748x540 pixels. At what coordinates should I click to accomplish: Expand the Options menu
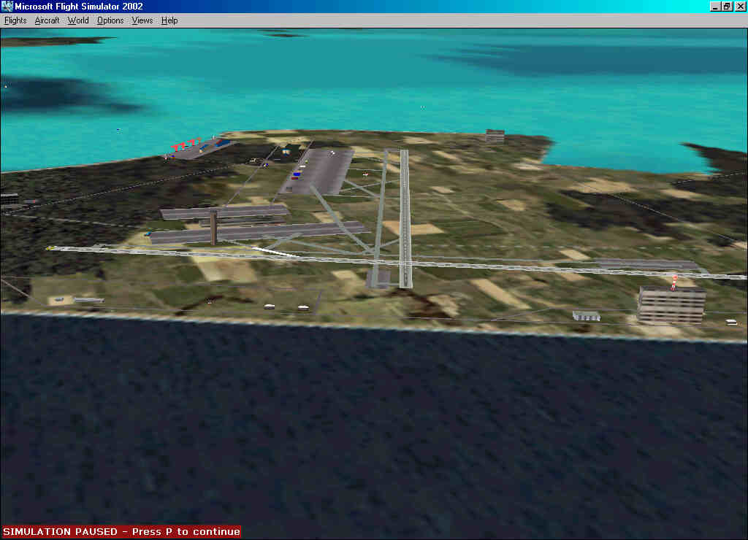110,20
